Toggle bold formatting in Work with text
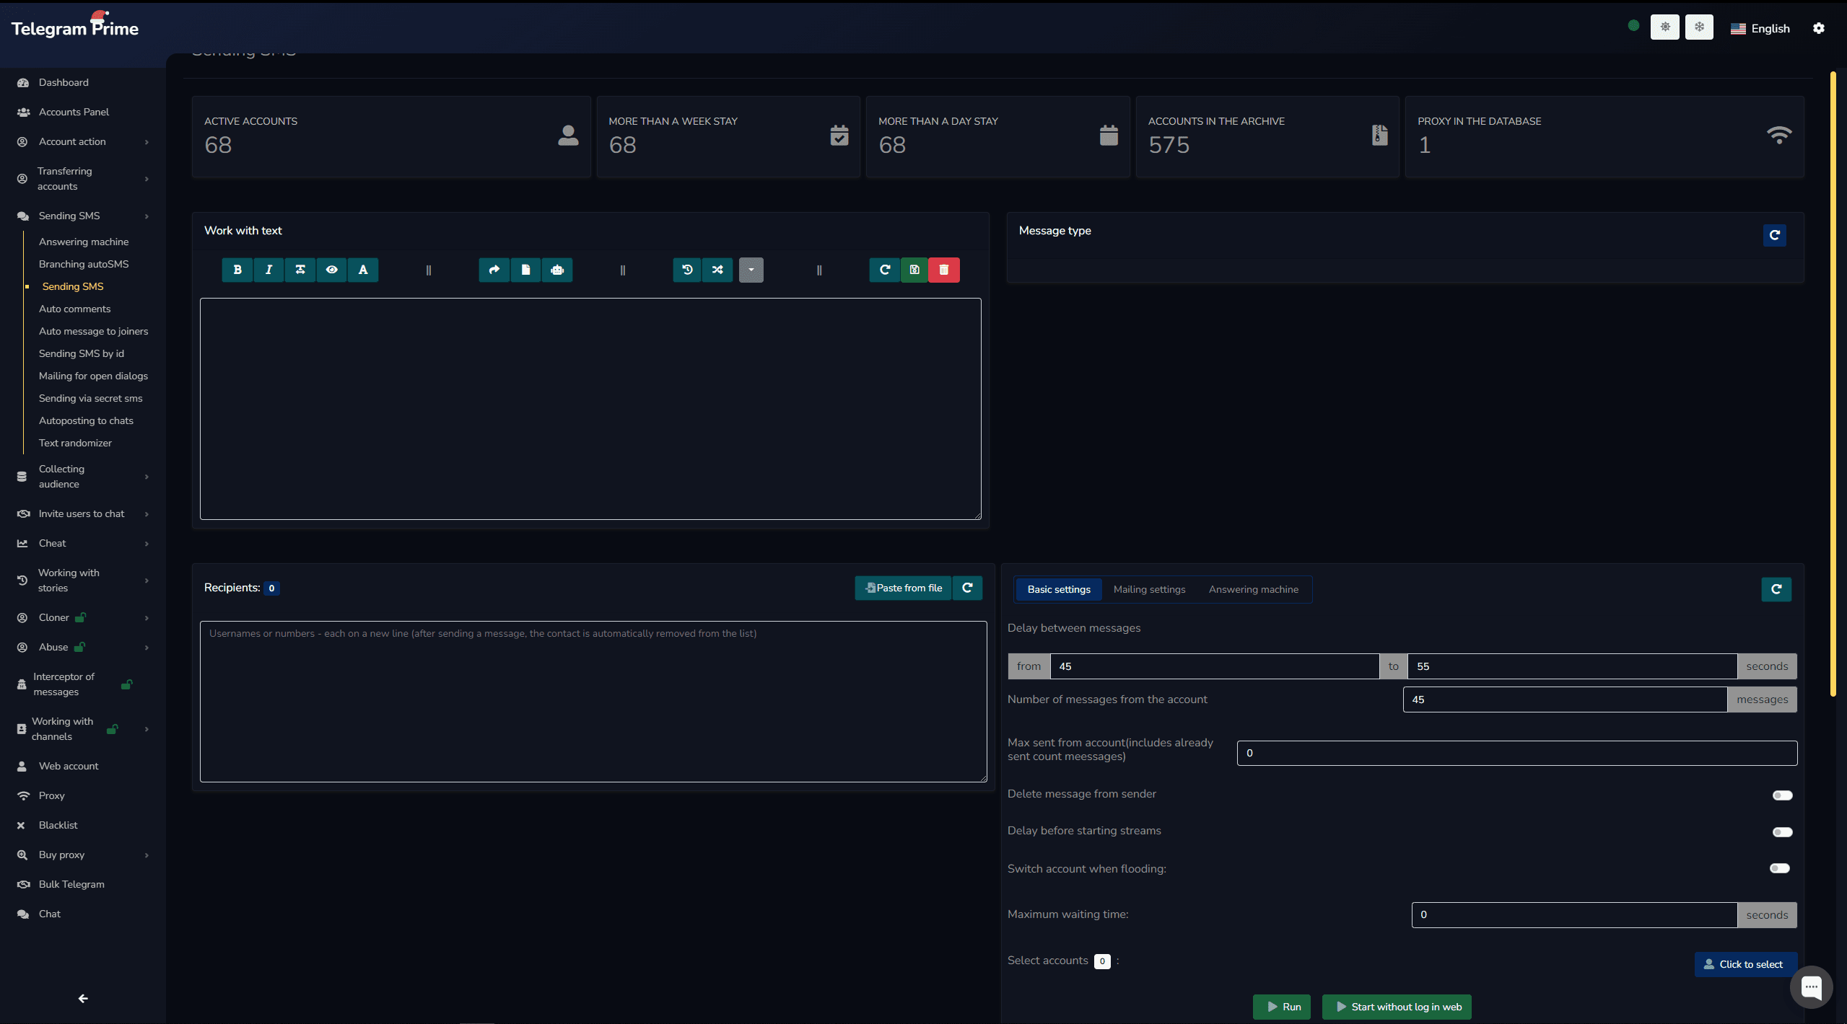Screen dimensions: 1847x1024 tap(237, 270)
